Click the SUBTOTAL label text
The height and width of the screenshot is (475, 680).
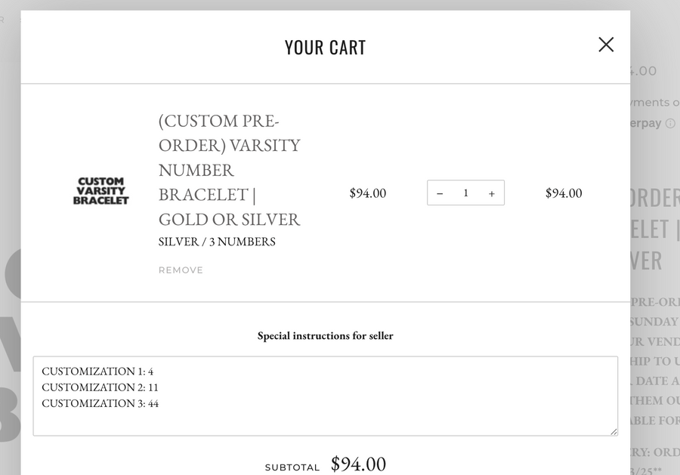[292, 467]
